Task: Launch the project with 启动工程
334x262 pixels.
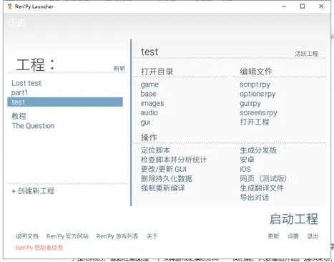Action: 294,219
